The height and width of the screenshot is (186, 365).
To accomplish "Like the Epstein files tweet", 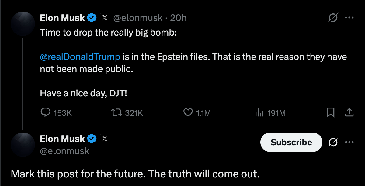I will (188, 113).
